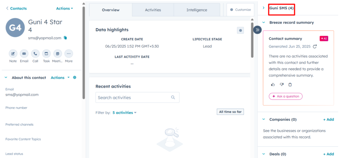Click the Ask a question button

pyautogui.click(x=286, y=96)
